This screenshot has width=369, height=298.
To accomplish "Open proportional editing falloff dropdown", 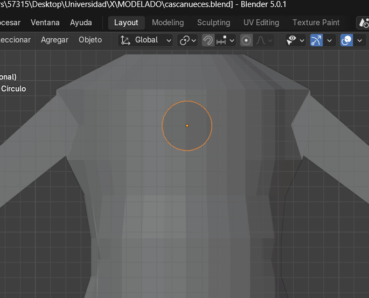I will coord(264,40).
